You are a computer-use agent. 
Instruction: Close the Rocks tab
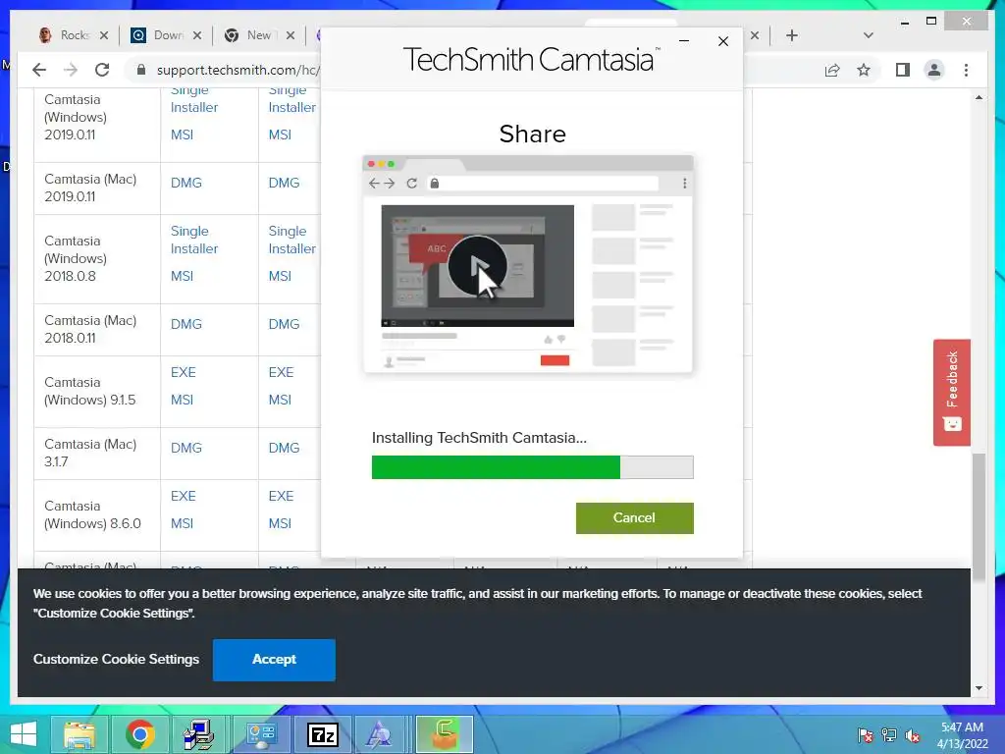coord(104,35)
